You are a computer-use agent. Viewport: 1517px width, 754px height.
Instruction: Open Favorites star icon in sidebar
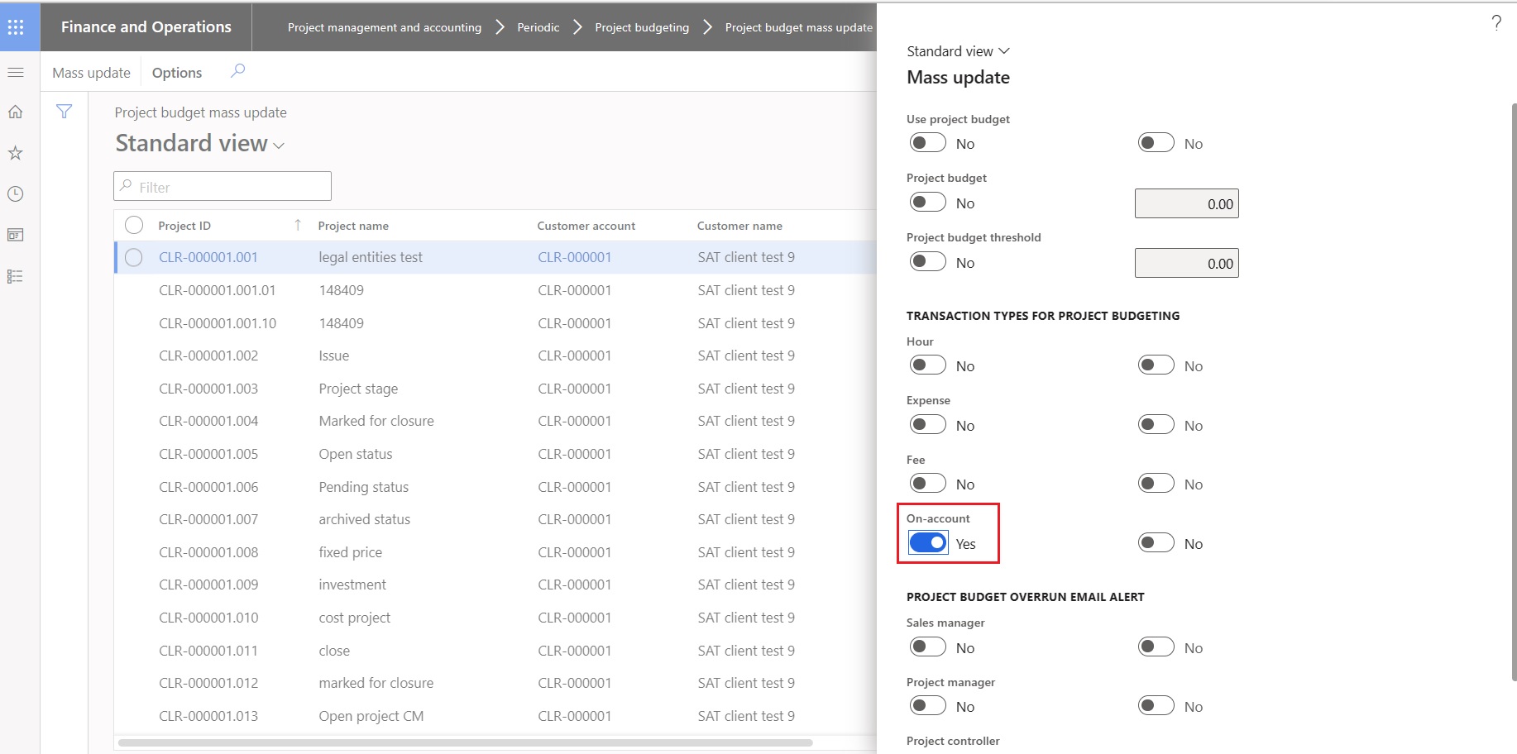pyautogui.click(x=16, y=153)
